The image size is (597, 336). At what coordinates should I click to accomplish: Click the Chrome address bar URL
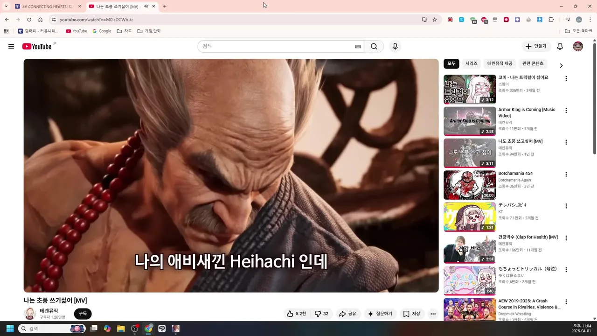pos(97,20)
